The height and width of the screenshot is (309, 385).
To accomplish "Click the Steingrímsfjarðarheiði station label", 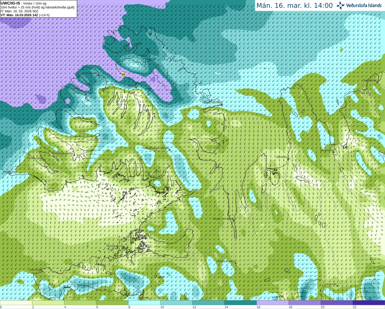I will (156, 148).
